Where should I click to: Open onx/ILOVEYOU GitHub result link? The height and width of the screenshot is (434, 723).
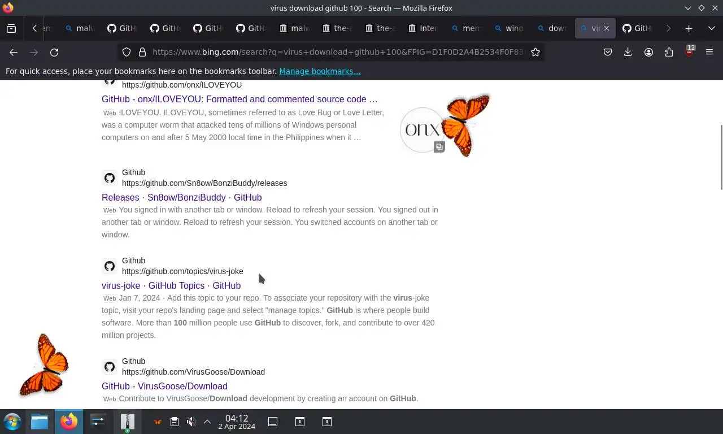[x=239, y=99]
